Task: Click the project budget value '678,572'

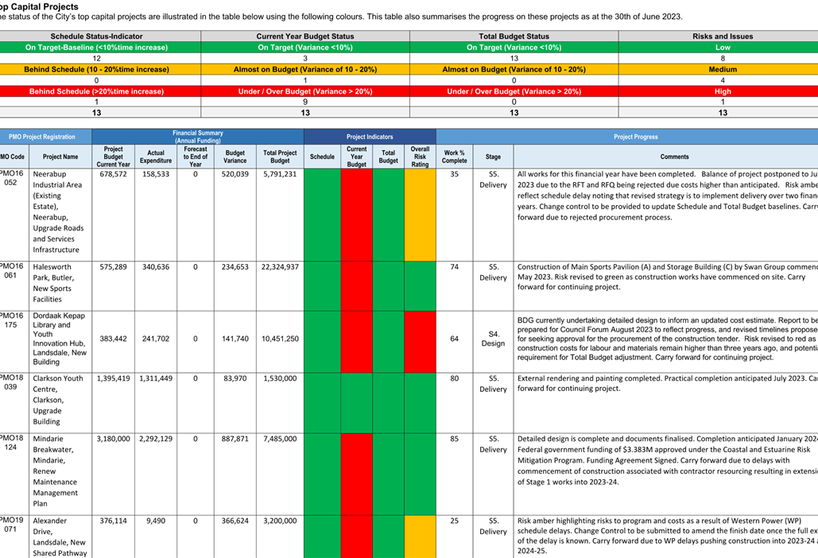Action: tap(113, 174)
